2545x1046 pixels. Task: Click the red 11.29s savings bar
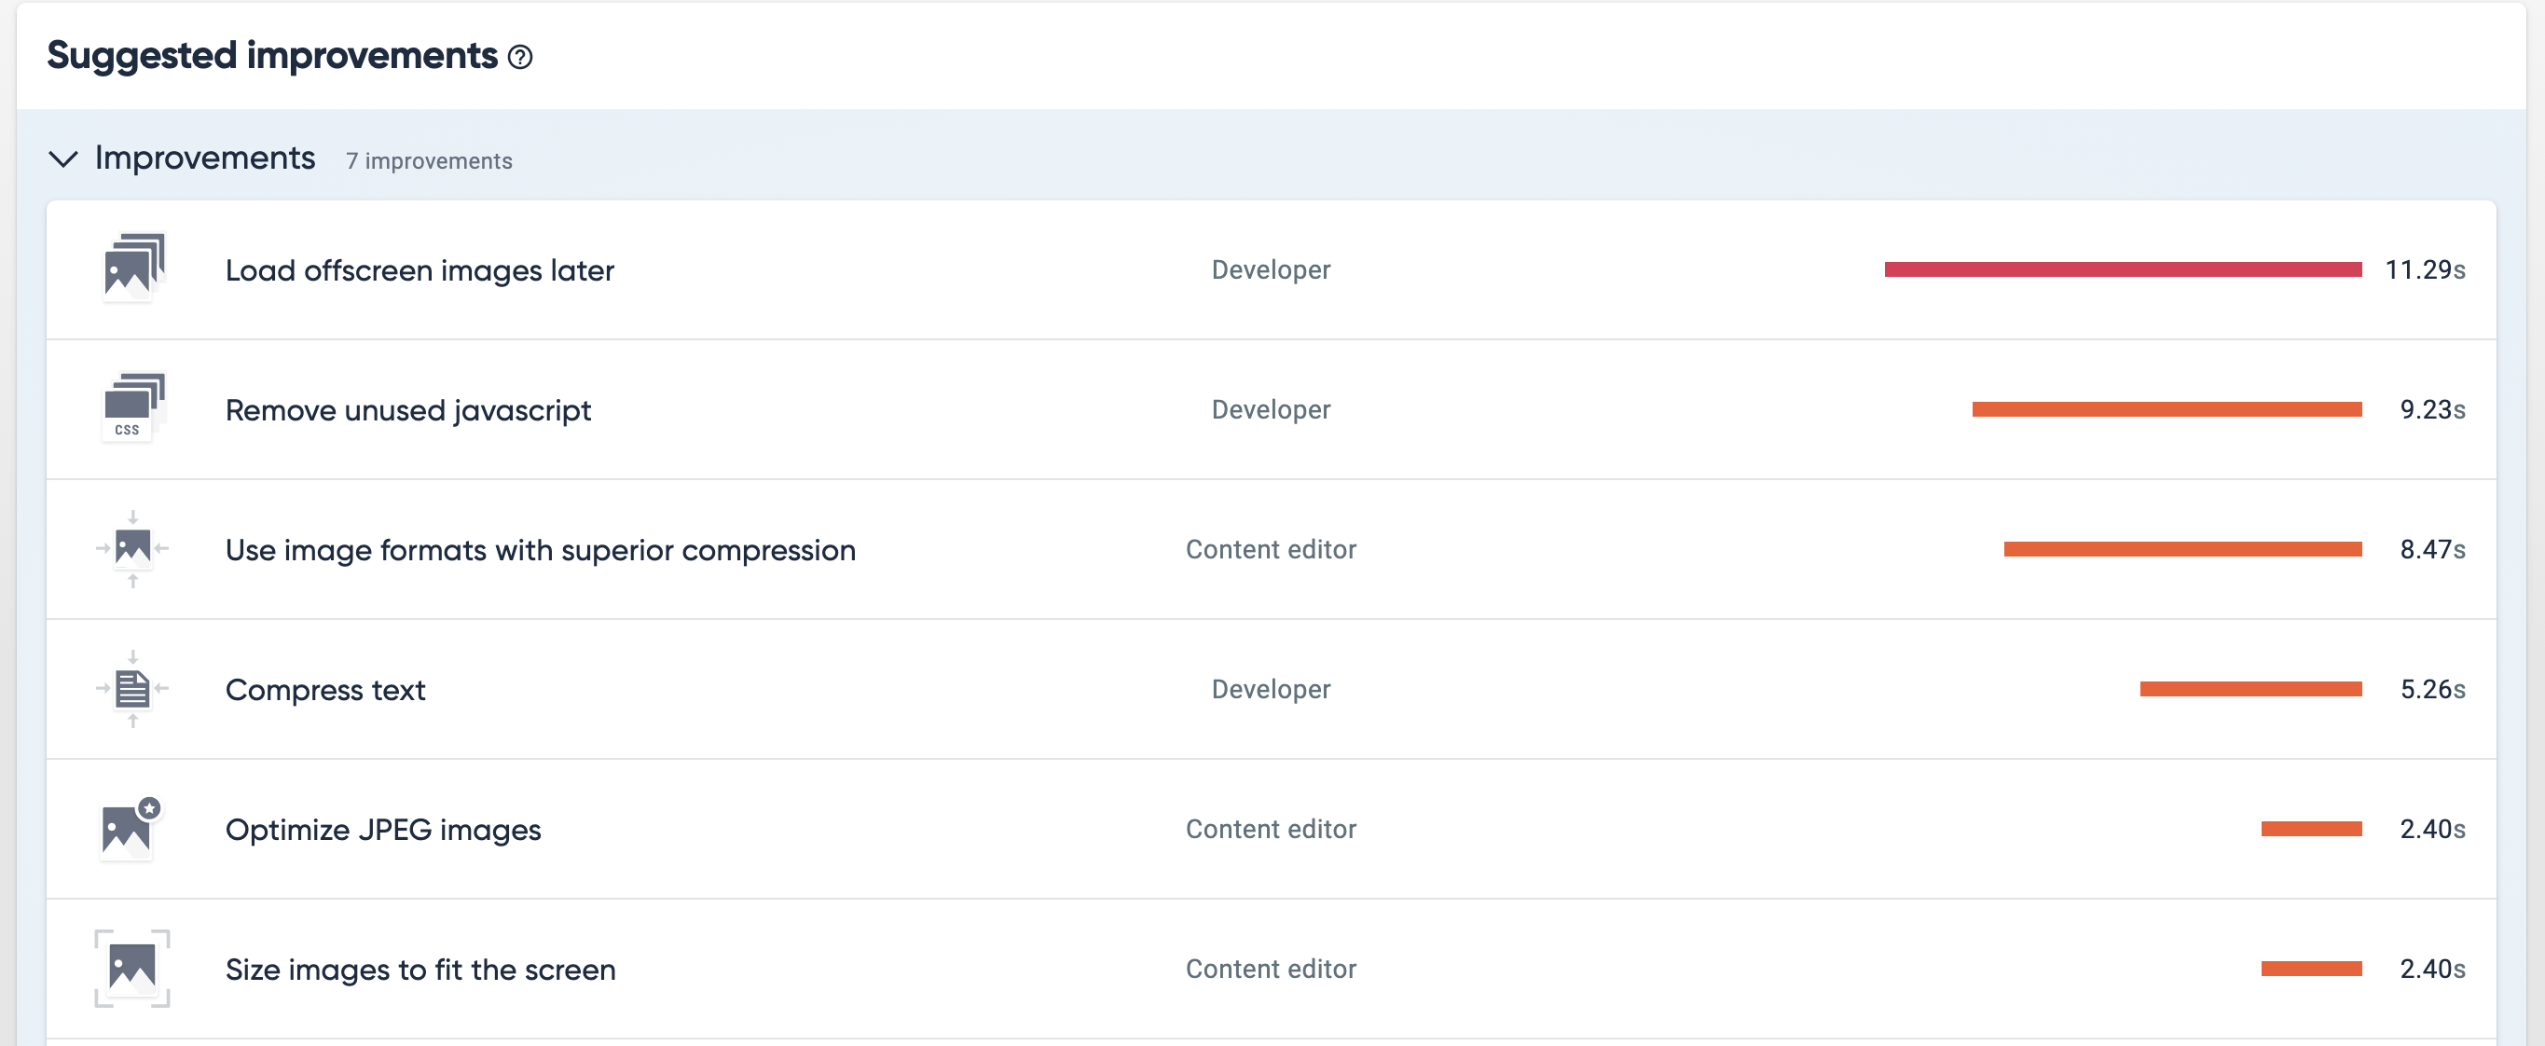tap(2122, 269)
